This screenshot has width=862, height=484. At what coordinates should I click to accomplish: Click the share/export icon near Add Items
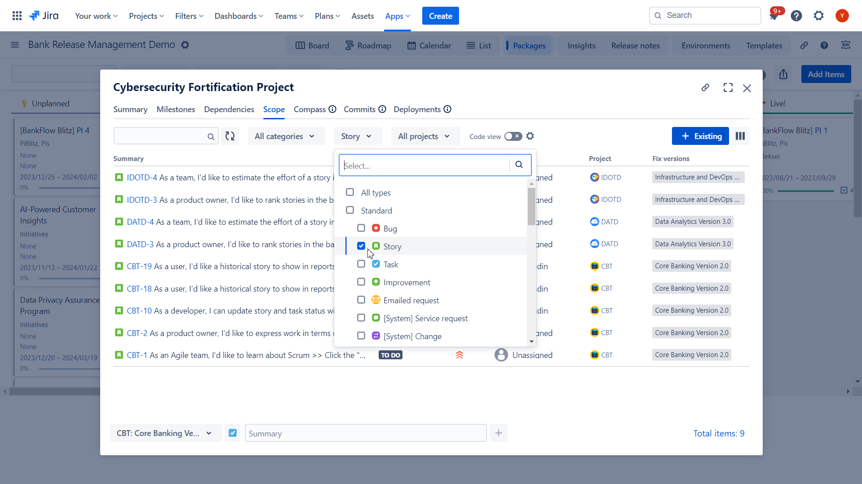click(783, 74)
